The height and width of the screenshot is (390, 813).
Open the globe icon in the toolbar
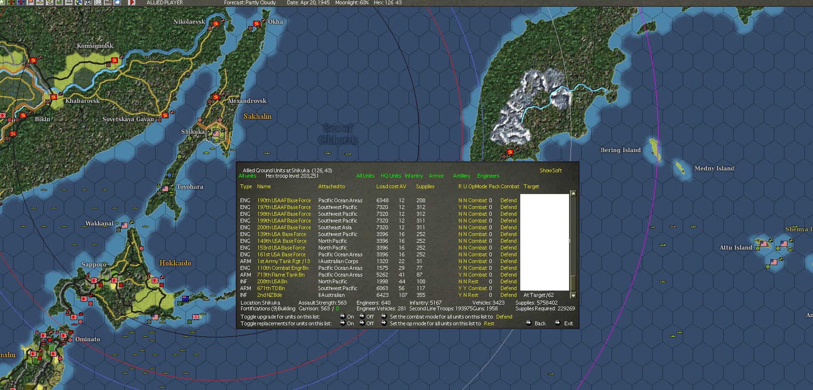pyautogui.click(x=78, y=2)
